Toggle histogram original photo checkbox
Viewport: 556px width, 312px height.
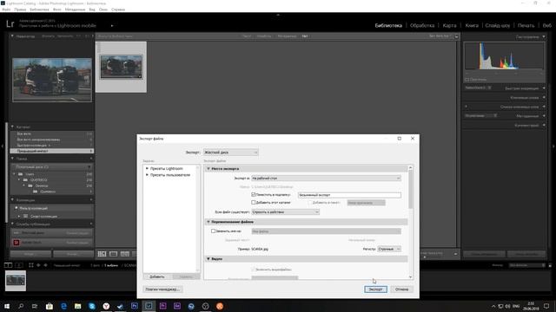pyautogui.click(x=467, y=80)
